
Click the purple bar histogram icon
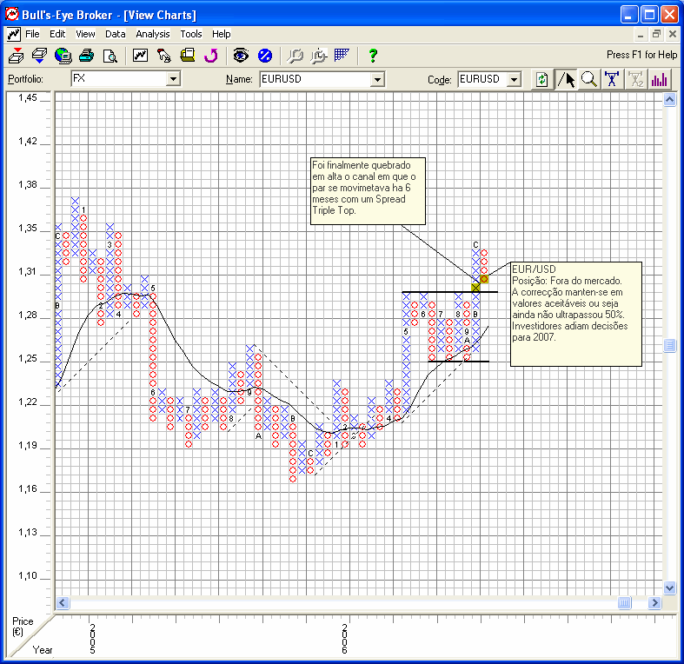pos(659,79)
